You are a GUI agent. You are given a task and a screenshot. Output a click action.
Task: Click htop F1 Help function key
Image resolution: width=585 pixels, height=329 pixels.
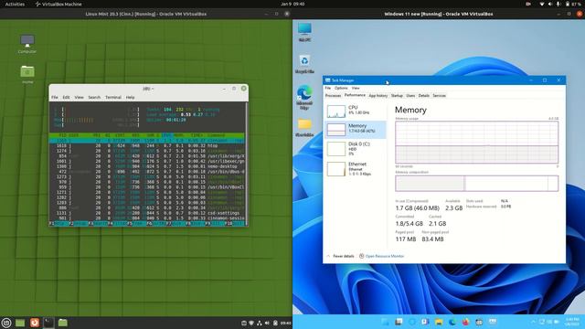click(58, 223)
